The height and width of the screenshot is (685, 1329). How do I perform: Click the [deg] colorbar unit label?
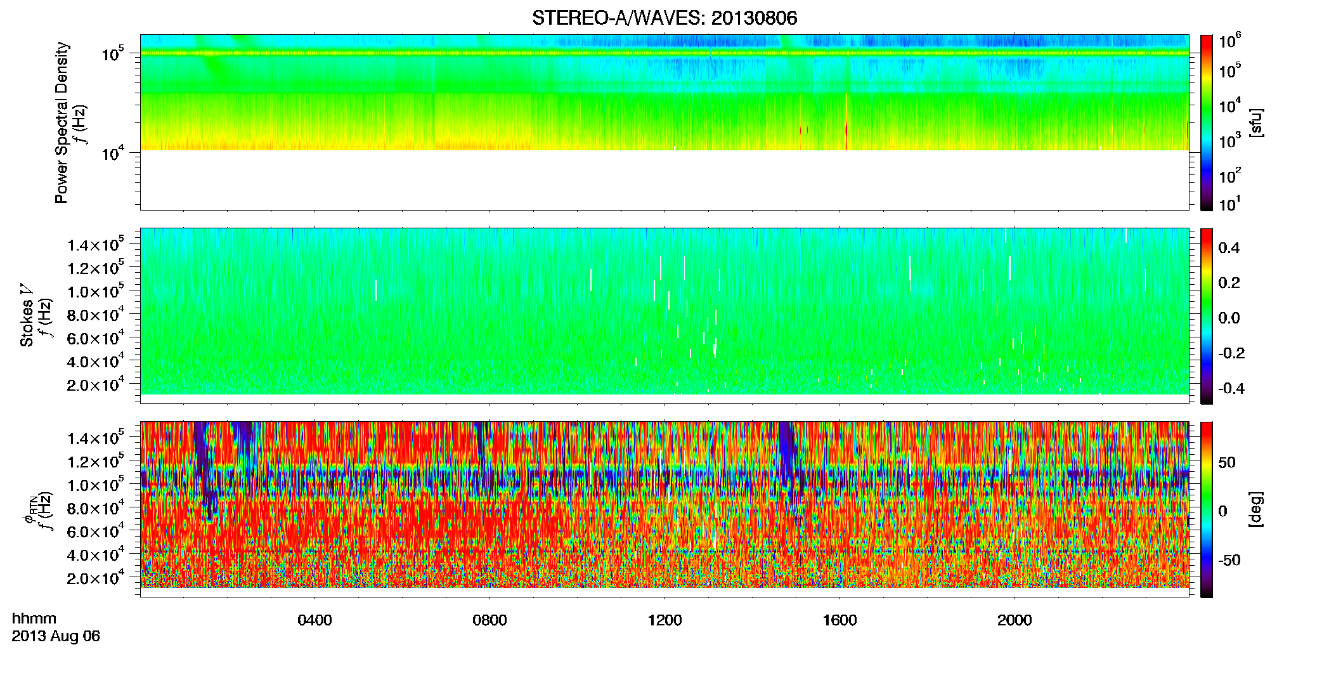coord(1256,509)
